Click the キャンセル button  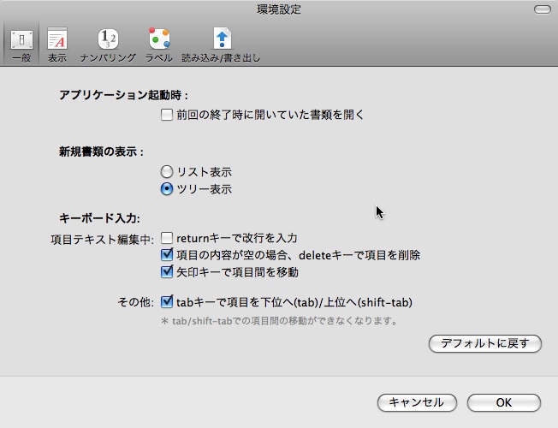[x=416, y=402]
